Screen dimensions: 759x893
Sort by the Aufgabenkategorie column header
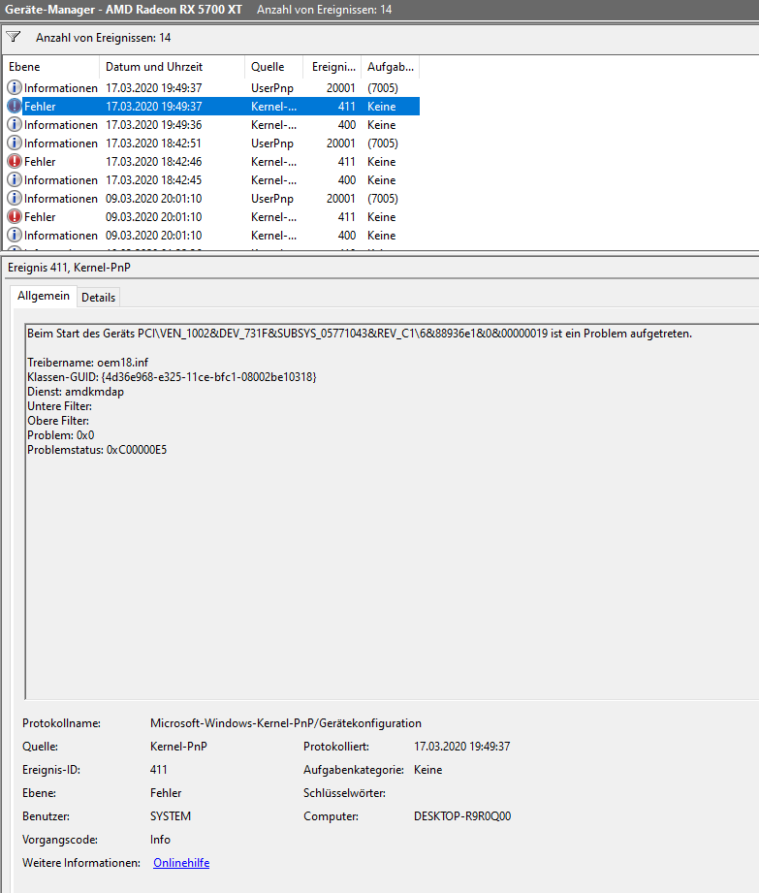391,67
